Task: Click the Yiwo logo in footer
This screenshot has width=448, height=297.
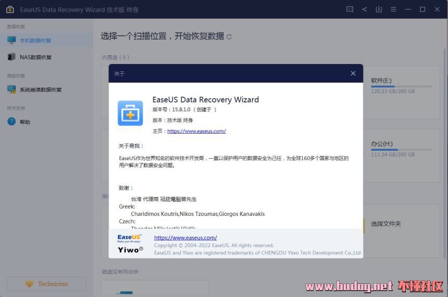Action: click(x=130, y=250)
